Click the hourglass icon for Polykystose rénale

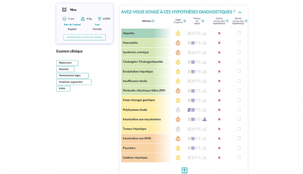[x=189, y=110]
